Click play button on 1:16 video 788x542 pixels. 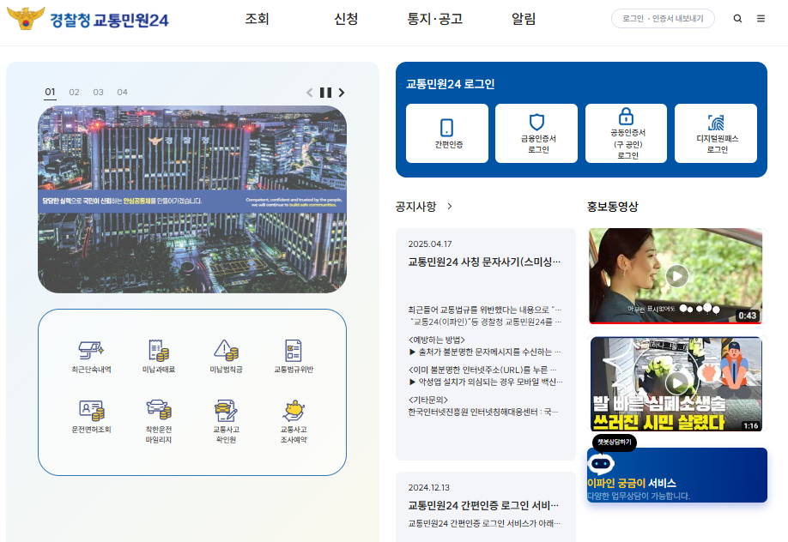(677, 382)
